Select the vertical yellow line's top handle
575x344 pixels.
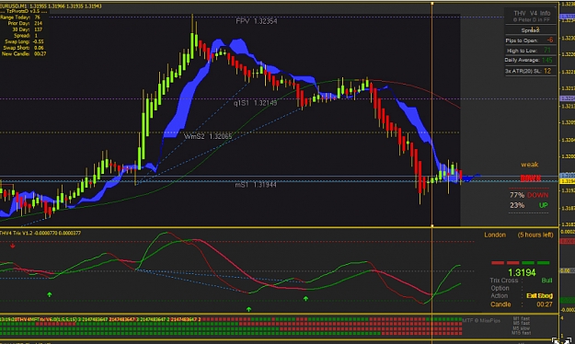coord(432,4)
